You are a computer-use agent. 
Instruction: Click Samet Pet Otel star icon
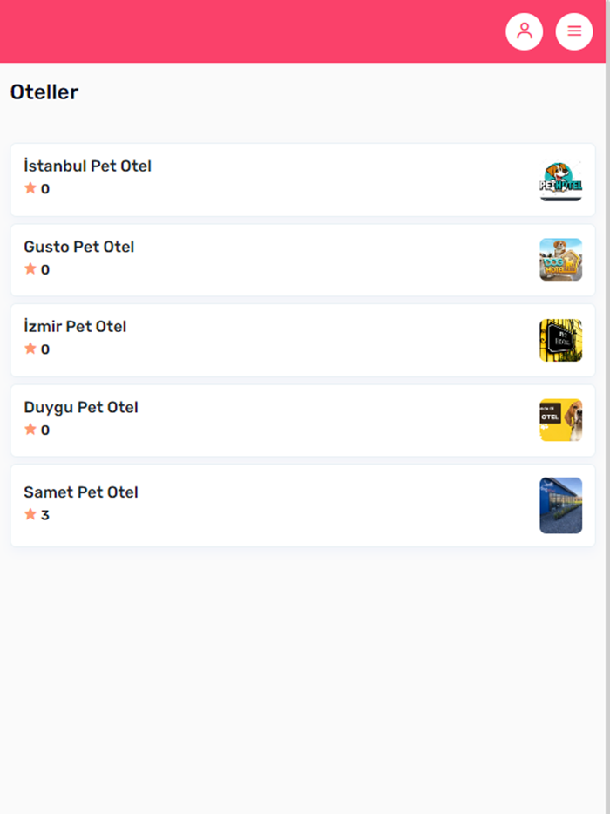click(x=30, y=514)
